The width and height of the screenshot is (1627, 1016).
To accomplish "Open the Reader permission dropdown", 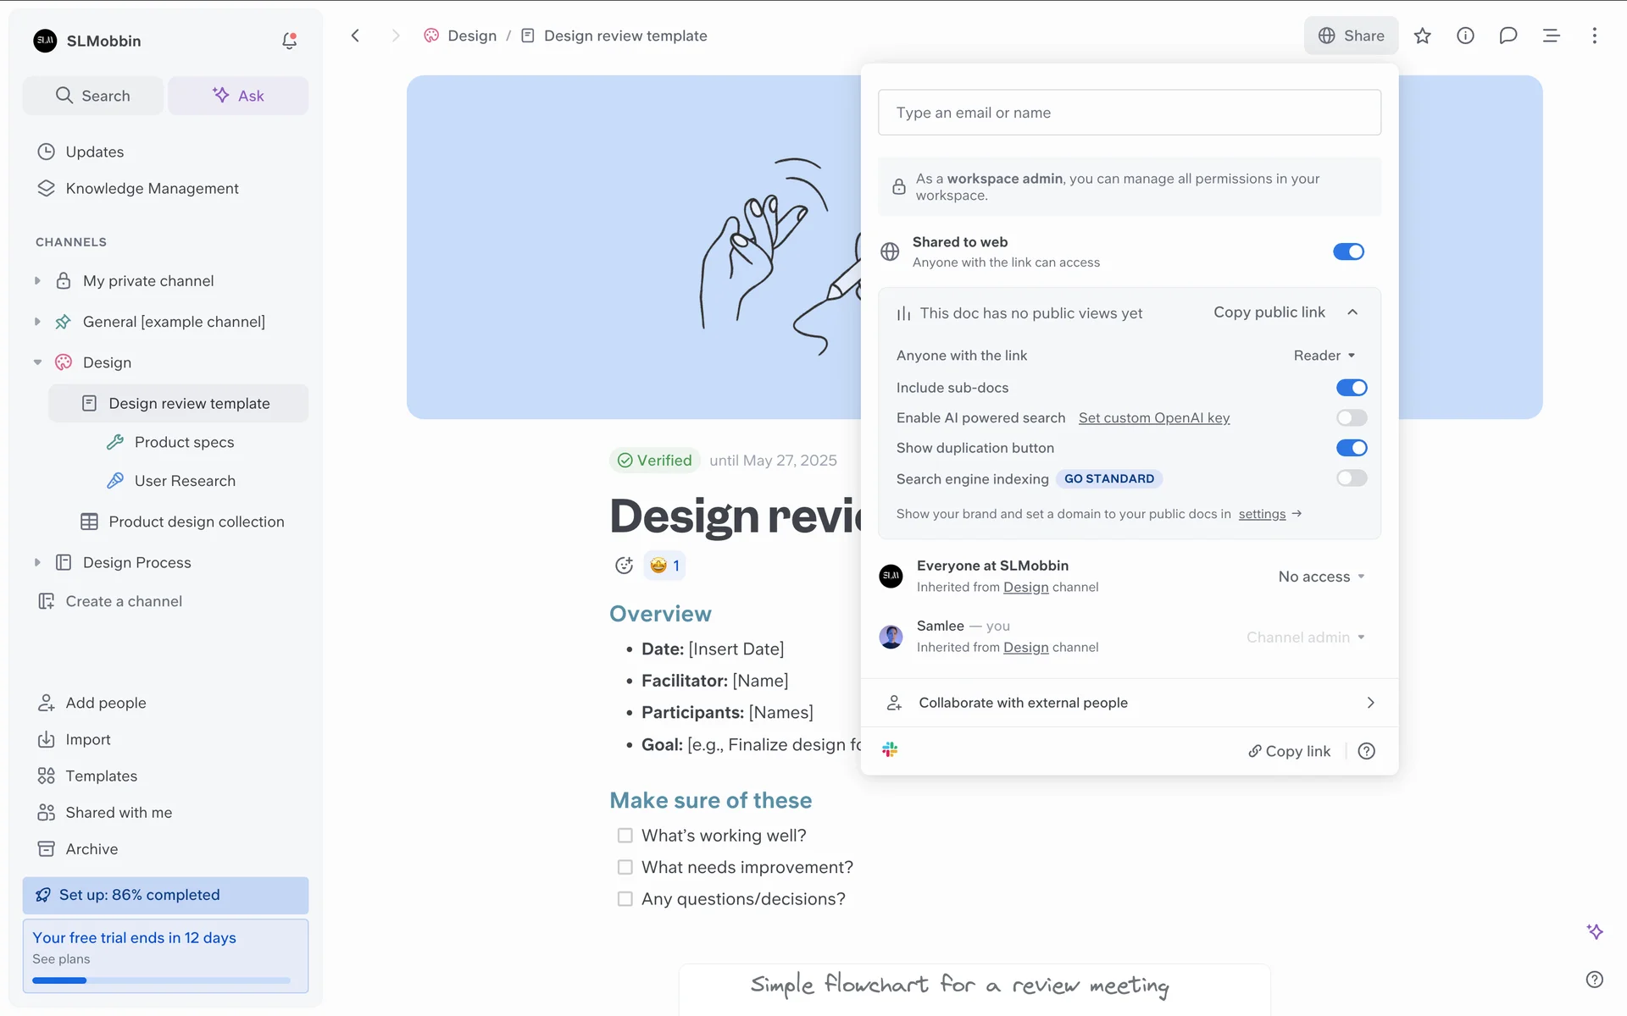I will 1324,356.
